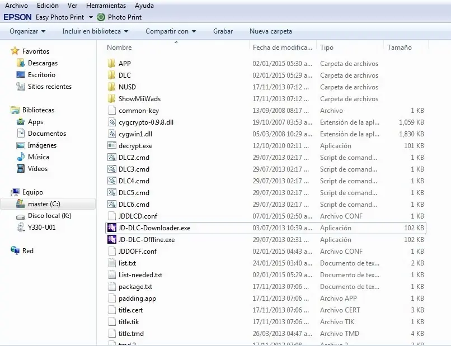Select the title.tmd file name

tap(131, 334)
